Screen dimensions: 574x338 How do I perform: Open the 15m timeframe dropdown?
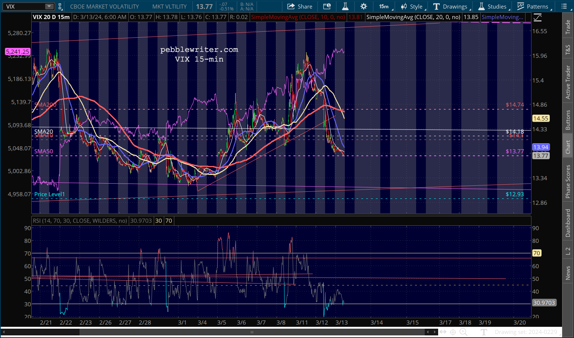pyautogui.click(x=384, y=6)
